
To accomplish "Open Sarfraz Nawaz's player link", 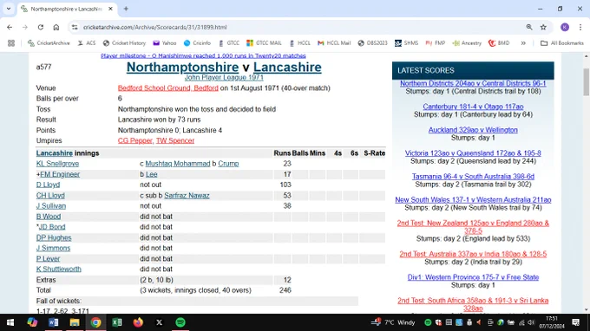I will [187, 195].
